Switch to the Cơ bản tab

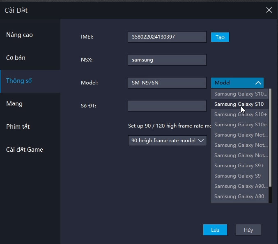[16, 58]
